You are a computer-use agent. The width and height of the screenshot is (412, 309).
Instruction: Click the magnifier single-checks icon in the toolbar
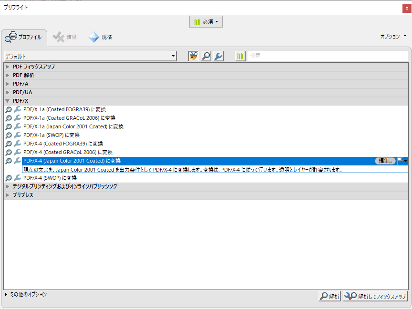point(206,56)
